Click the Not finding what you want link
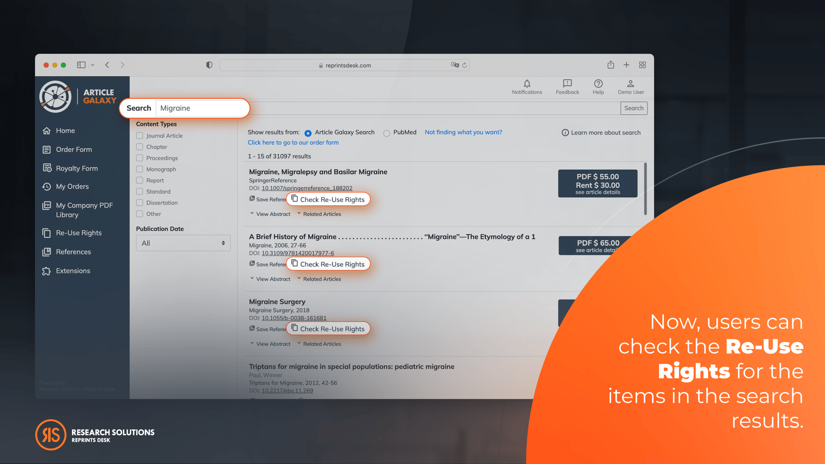The image size is (825, 464). tap(463, 131)
